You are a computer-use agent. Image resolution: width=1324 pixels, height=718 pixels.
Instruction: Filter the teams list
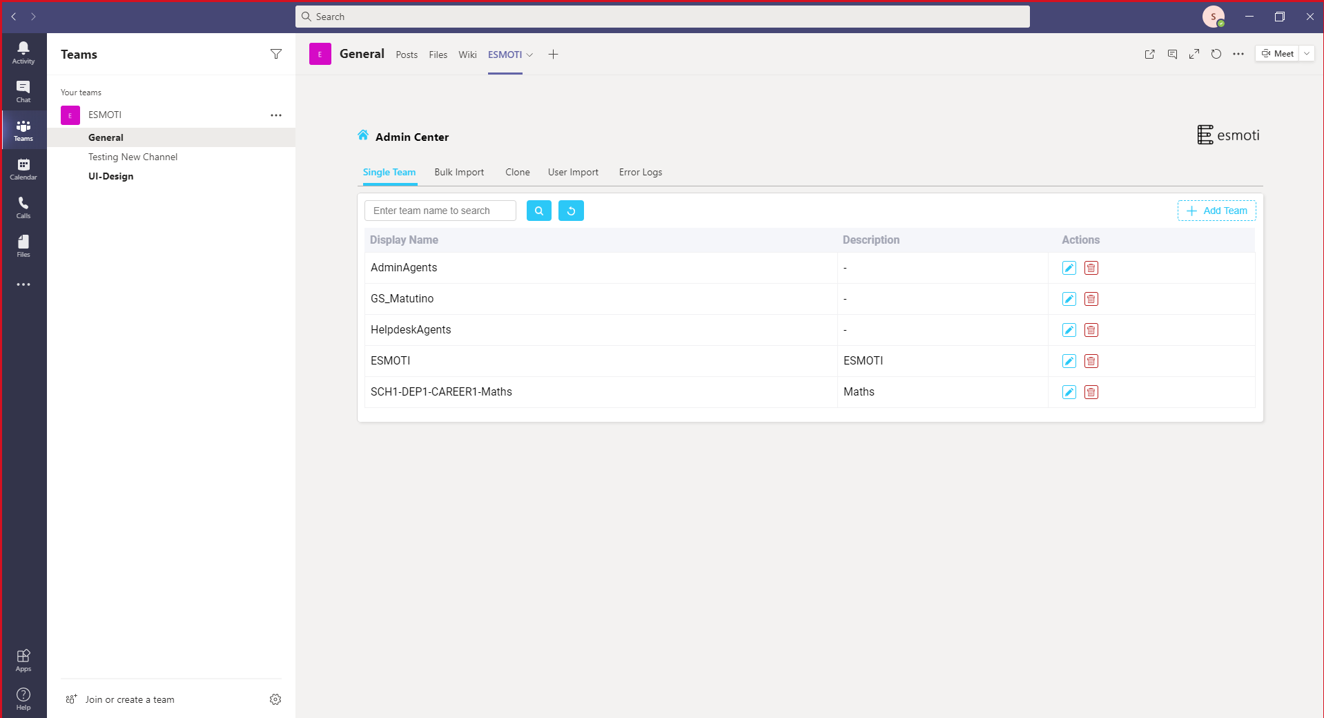(276, 54)
